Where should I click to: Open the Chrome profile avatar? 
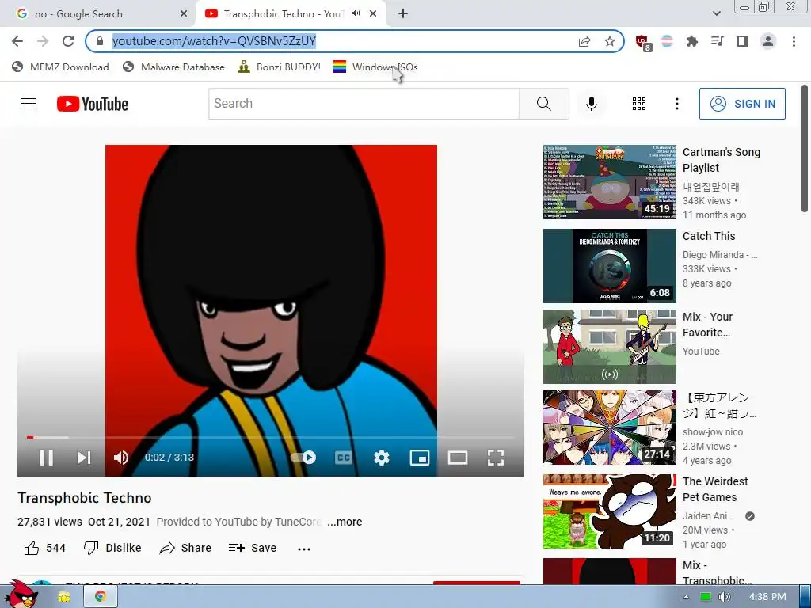768,41
